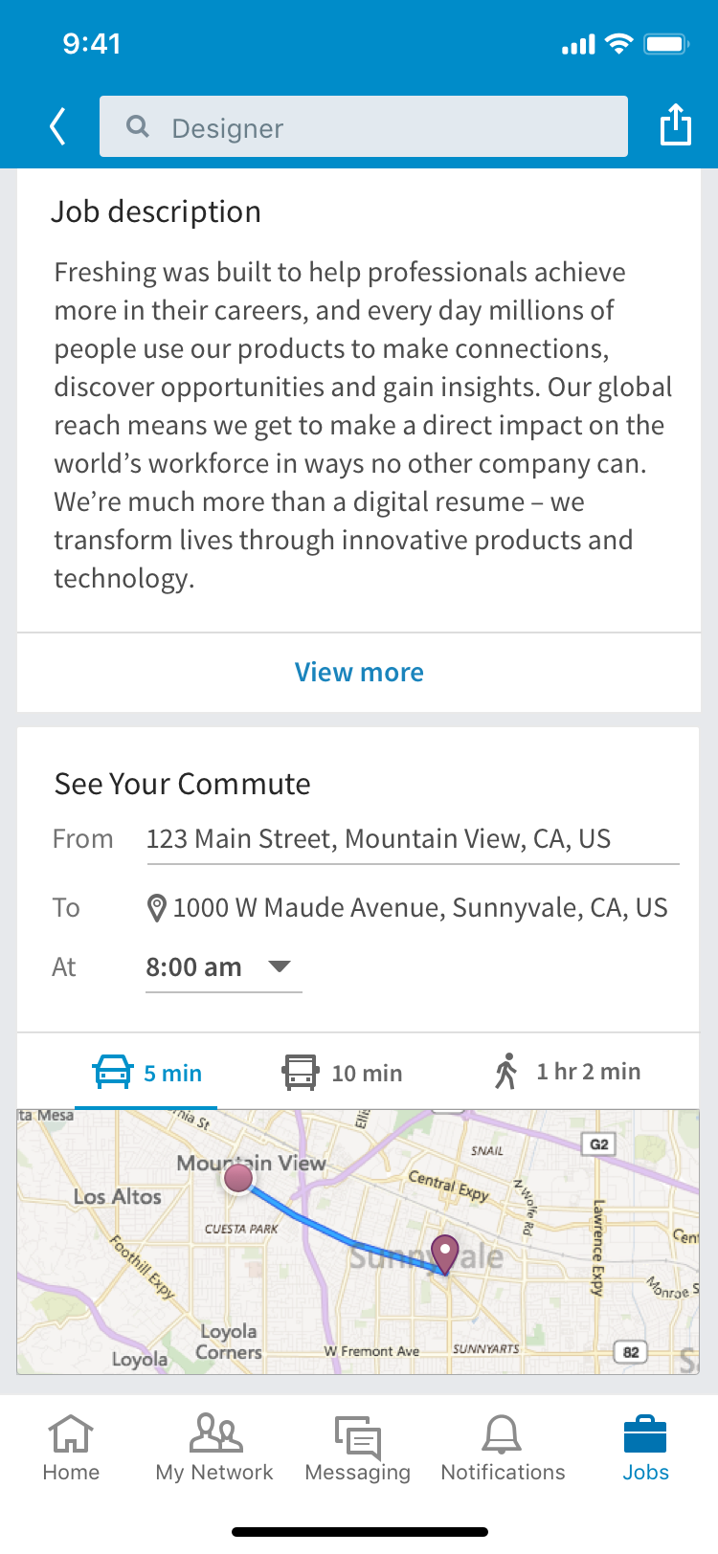Tap the back chevron arrow

click(x=57, y=126)
